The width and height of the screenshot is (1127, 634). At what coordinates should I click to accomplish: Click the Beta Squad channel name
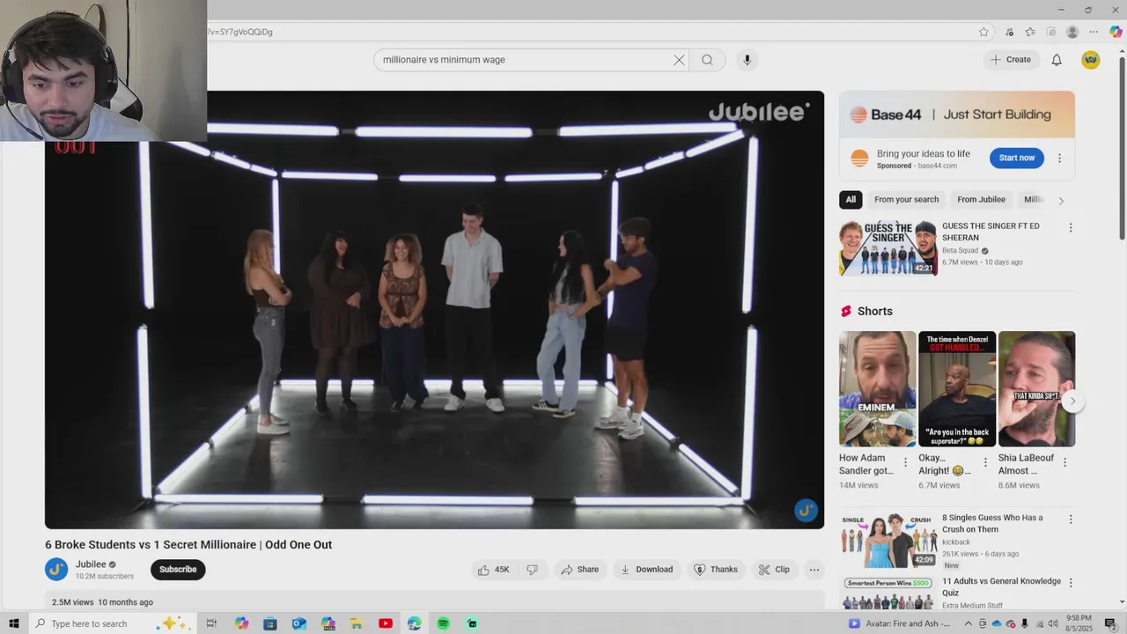(961, 250)
